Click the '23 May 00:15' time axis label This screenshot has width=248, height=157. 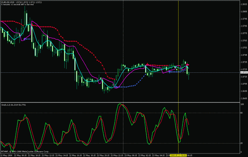(131, 155)
